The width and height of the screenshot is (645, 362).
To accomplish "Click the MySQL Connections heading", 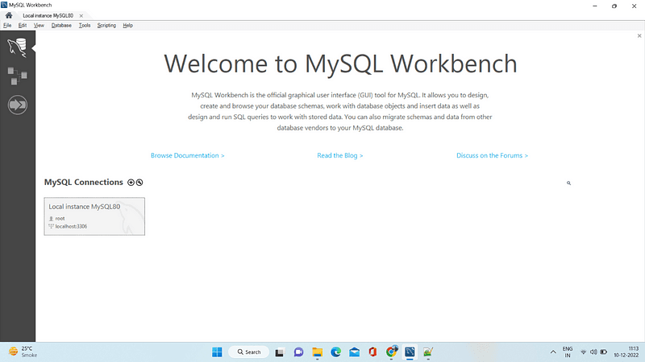I will point(84,183).
